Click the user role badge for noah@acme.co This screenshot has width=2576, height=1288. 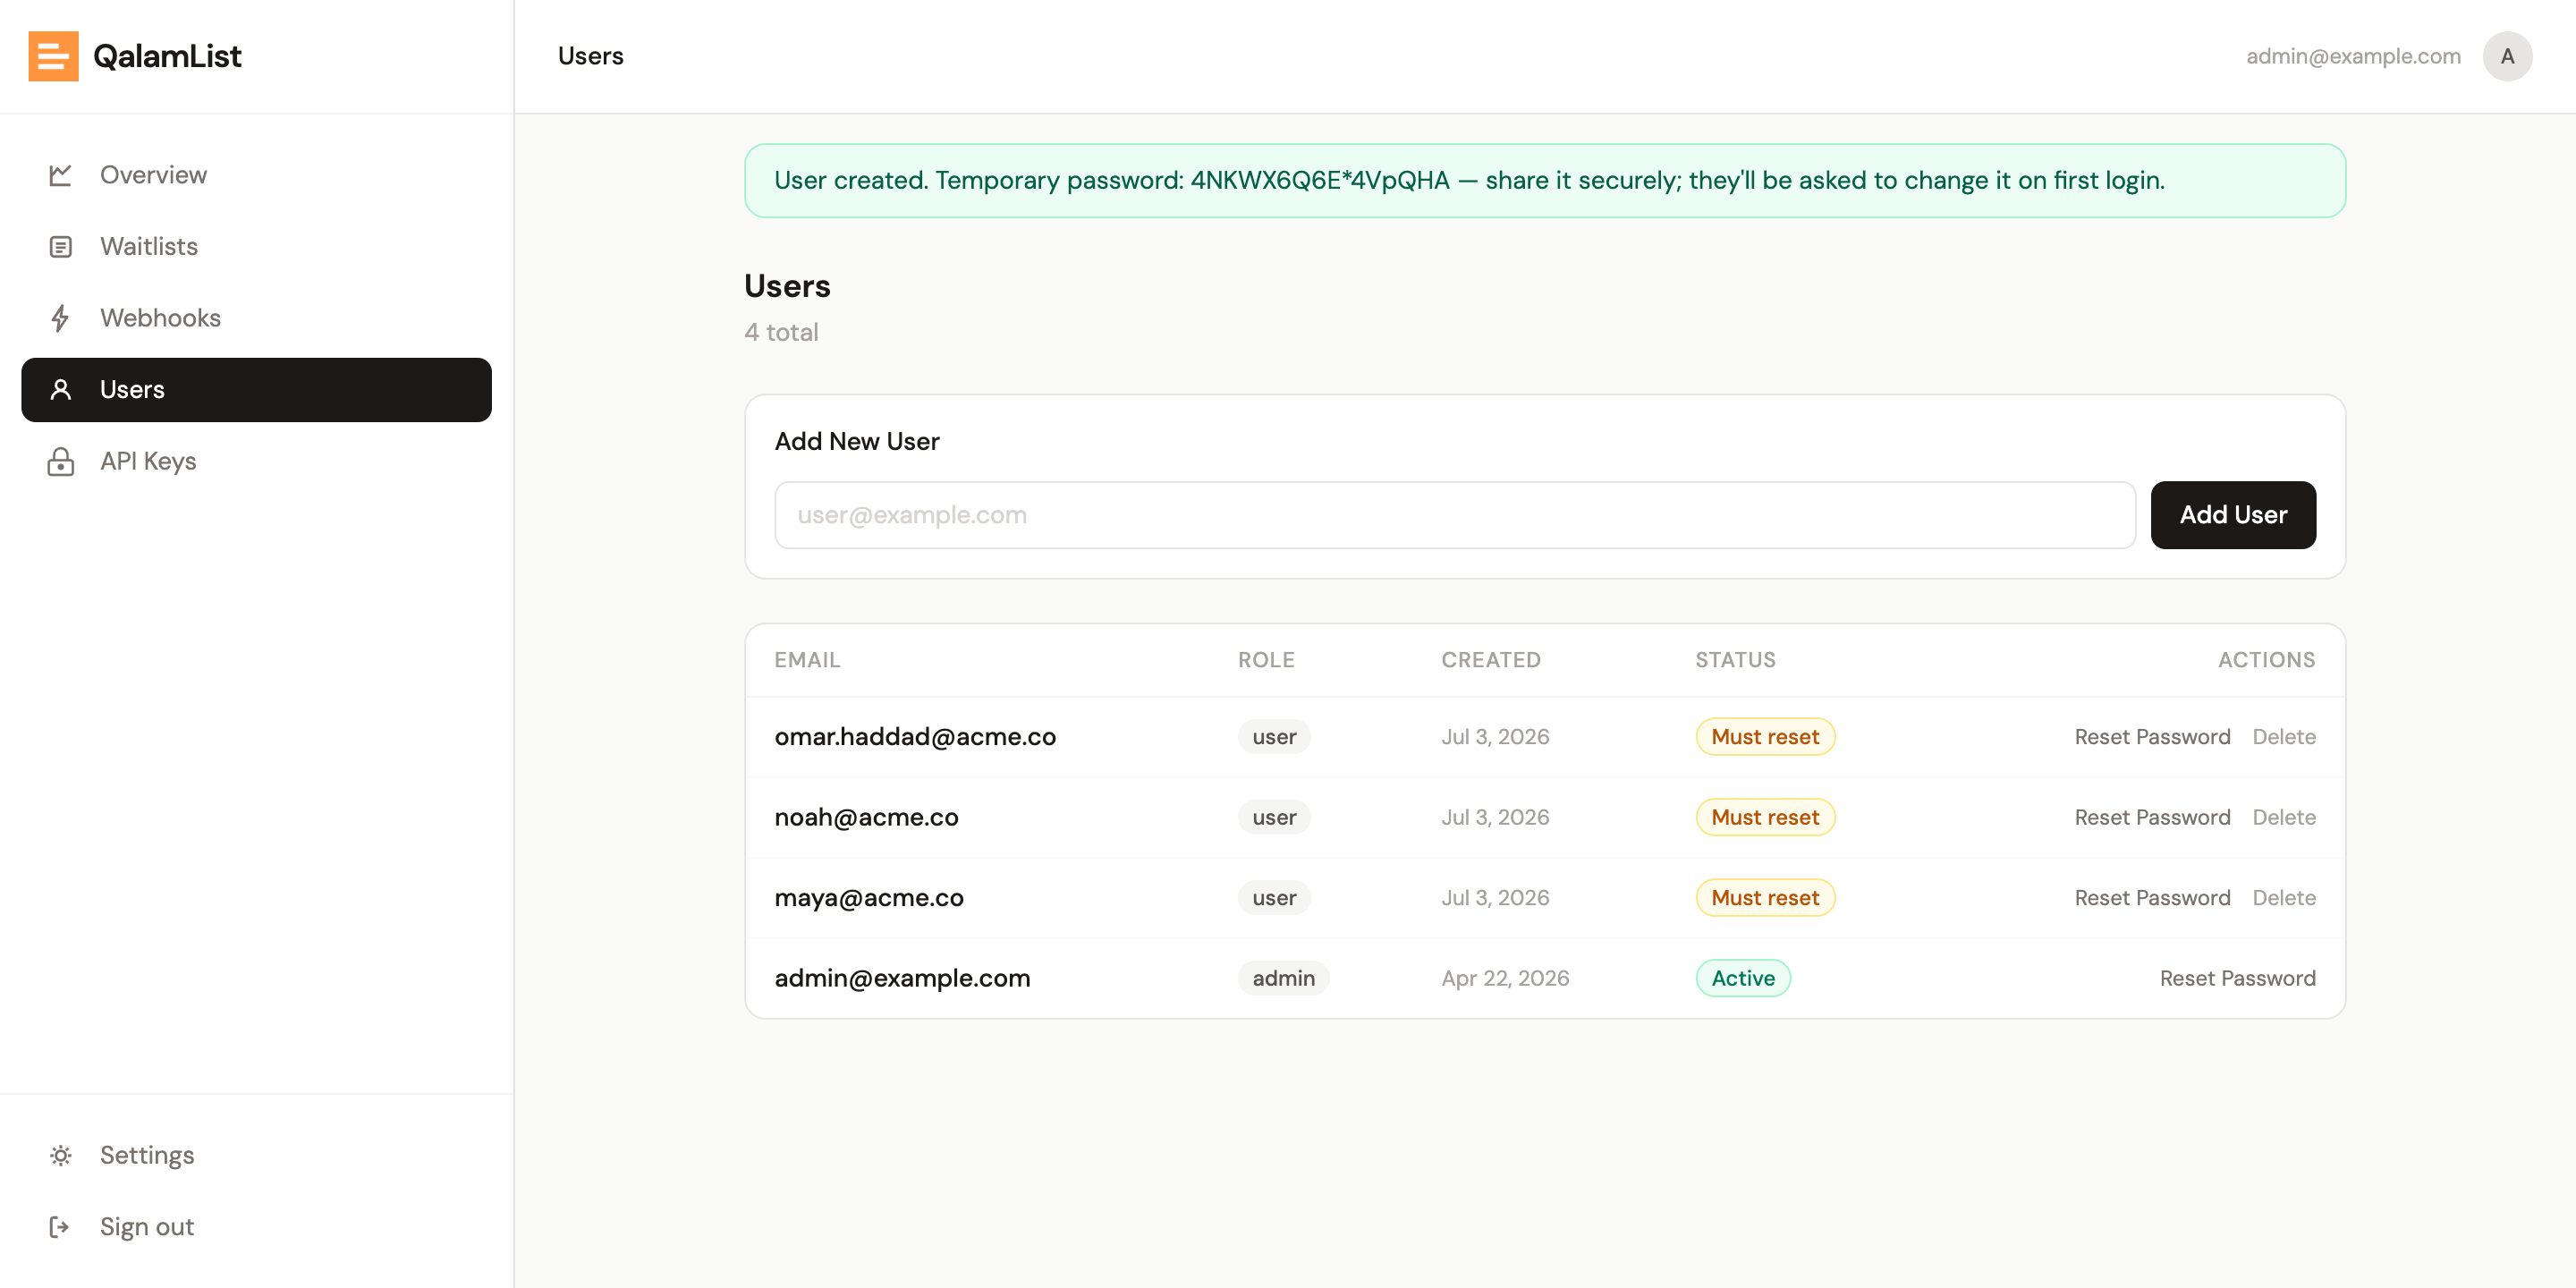coord(1274,817)
